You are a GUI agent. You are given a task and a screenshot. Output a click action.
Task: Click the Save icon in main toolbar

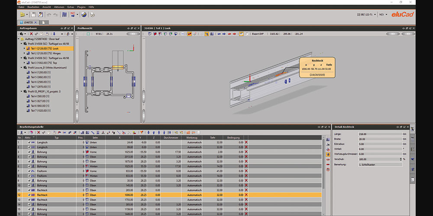[33, 15]
